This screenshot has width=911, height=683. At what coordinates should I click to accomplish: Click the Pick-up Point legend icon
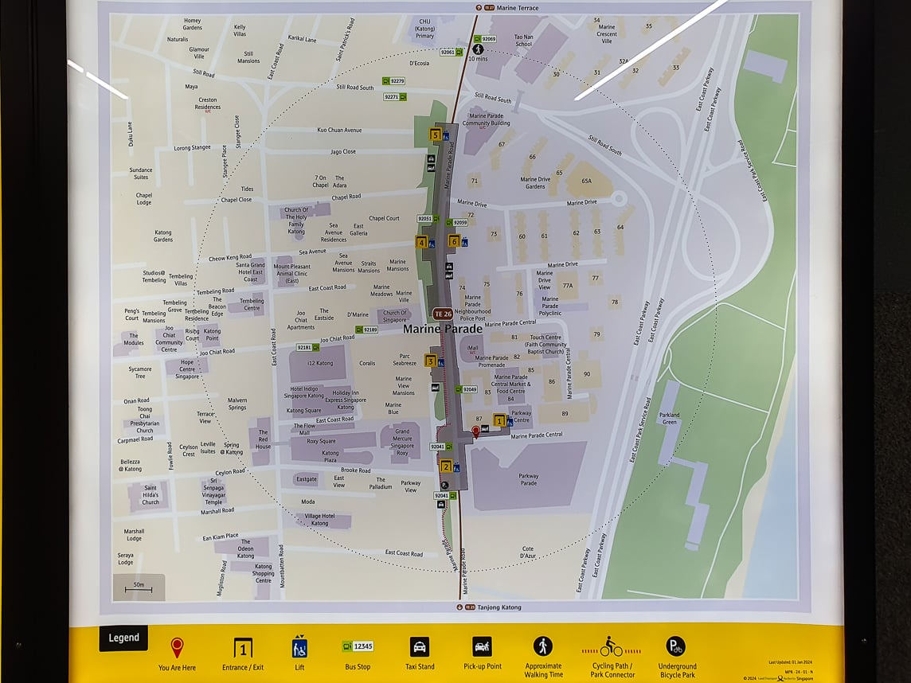(x=482, y=646)
